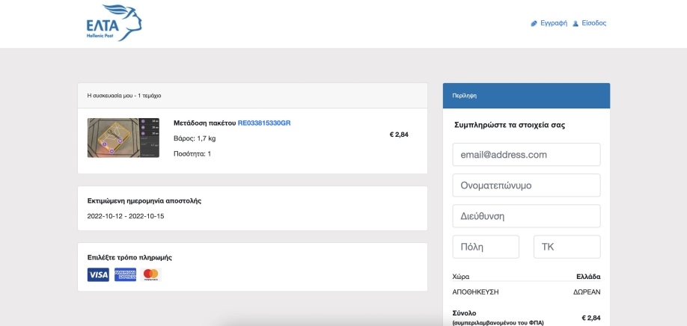Click the ELTA Hellenic Post logo

click(x=113, y=22)
